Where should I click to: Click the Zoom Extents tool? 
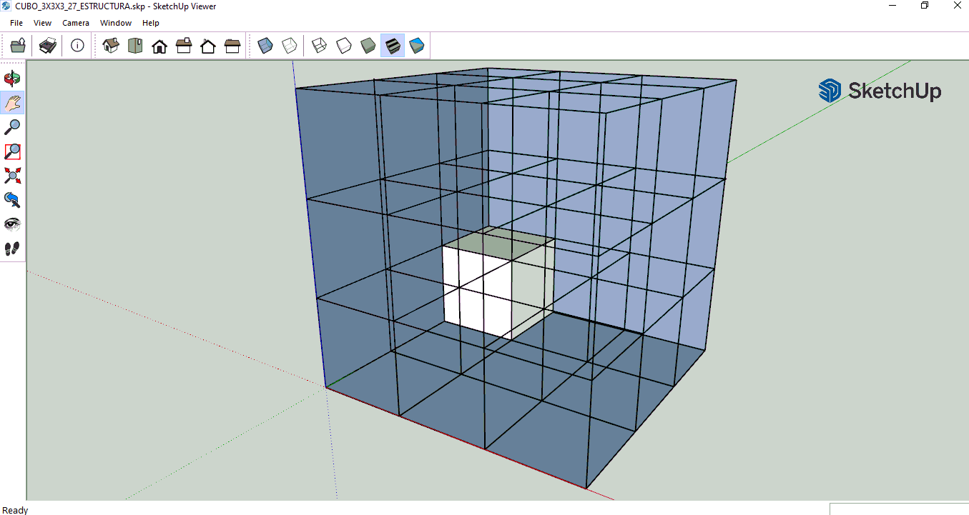pyautogui.click(x=13, y=176)
